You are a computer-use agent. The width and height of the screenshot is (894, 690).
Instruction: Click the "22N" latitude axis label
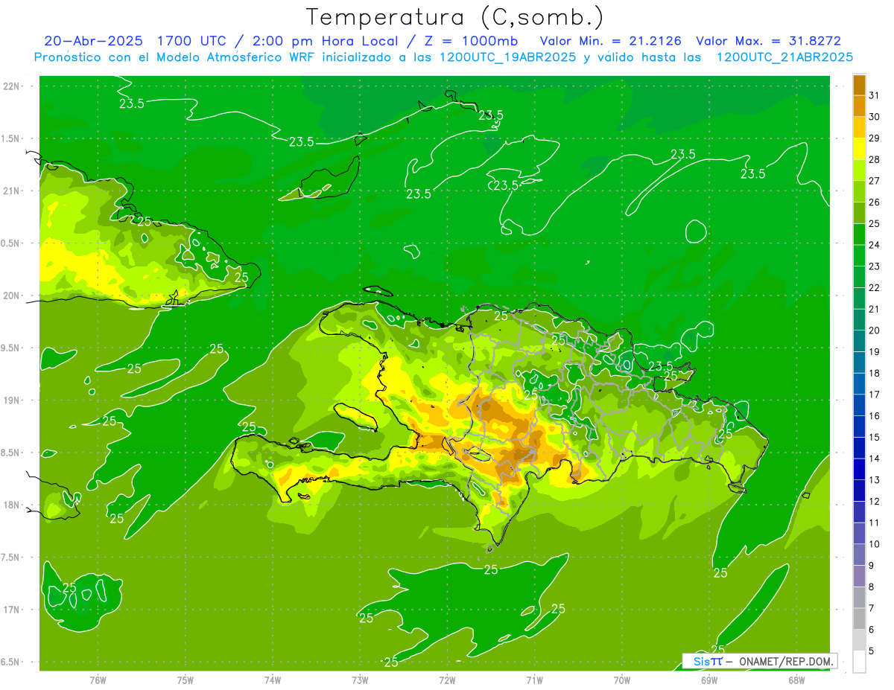click(x=12, y=86)
